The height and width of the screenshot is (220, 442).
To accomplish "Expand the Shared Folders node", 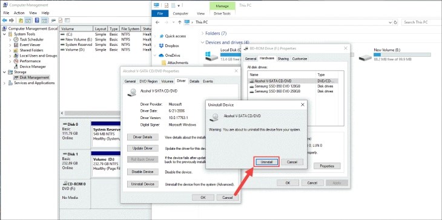I will 10,50.
